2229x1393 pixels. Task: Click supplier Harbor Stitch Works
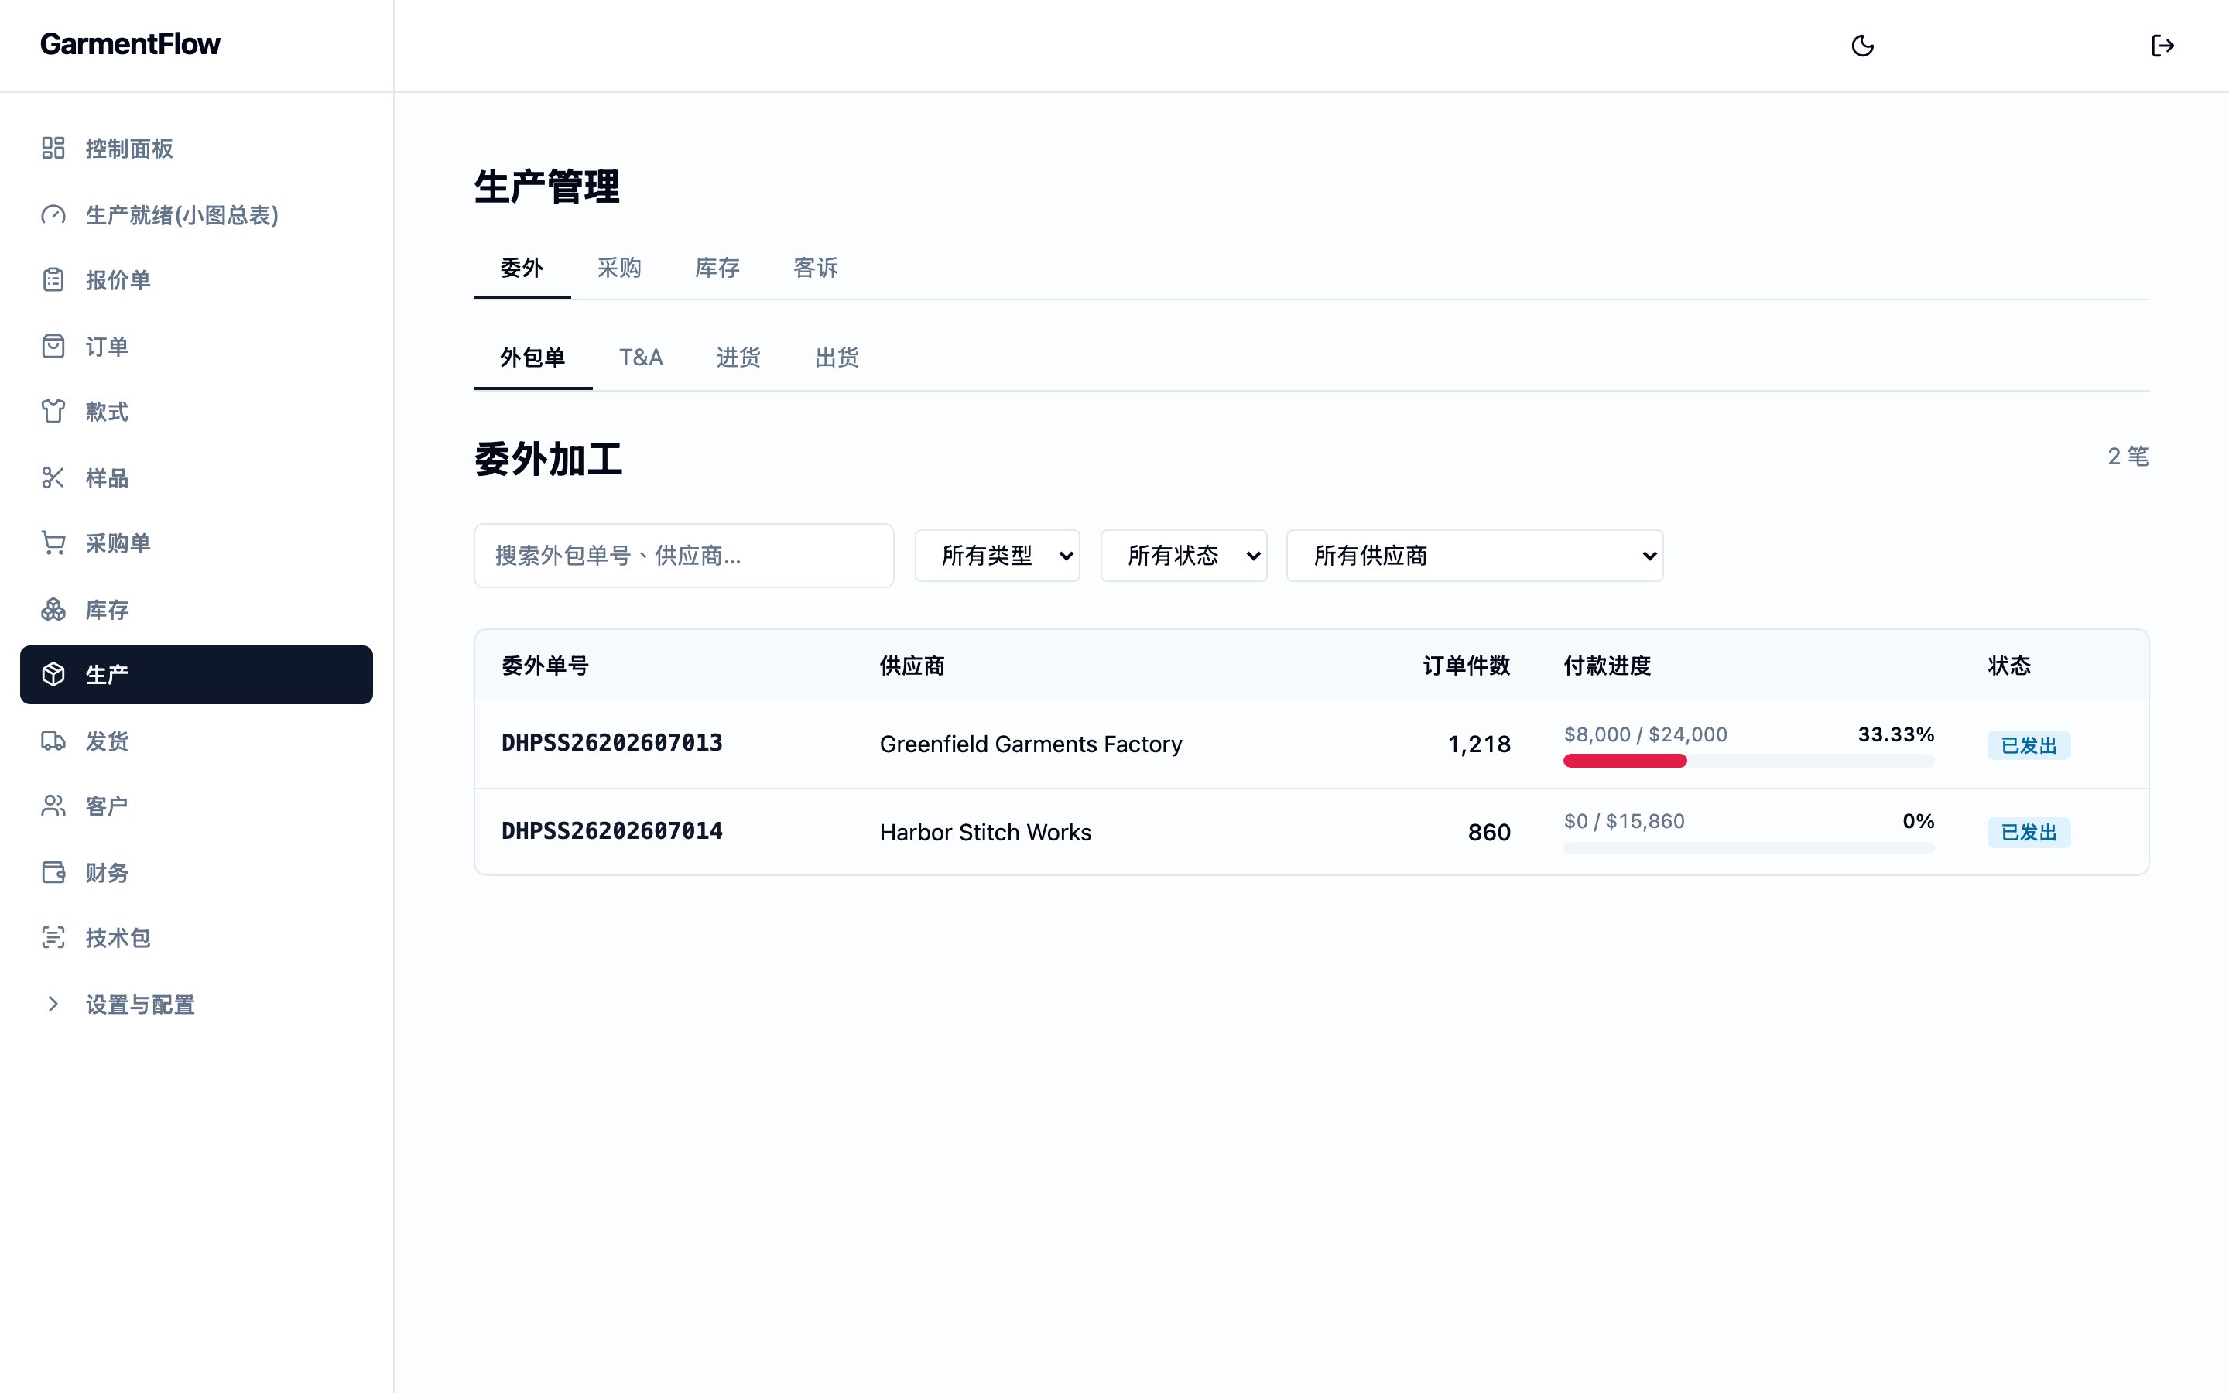(x=985, y=832)
